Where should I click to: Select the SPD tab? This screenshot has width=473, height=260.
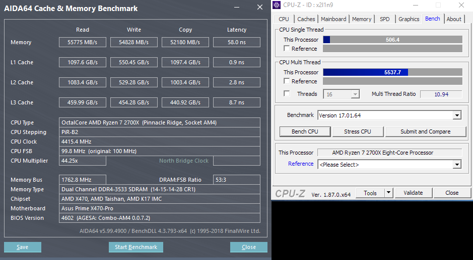click(x=385, y=19)
